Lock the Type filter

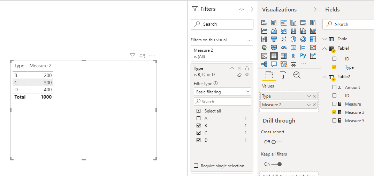[247, 68]
